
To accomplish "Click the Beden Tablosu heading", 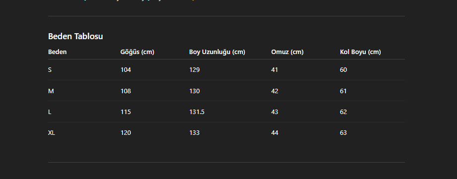I will click(x=75, y=36).
